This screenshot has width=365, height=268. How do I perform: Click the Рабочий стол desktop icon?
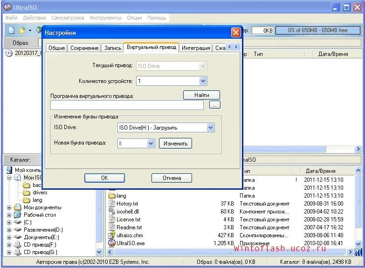[x=18, y=215]
